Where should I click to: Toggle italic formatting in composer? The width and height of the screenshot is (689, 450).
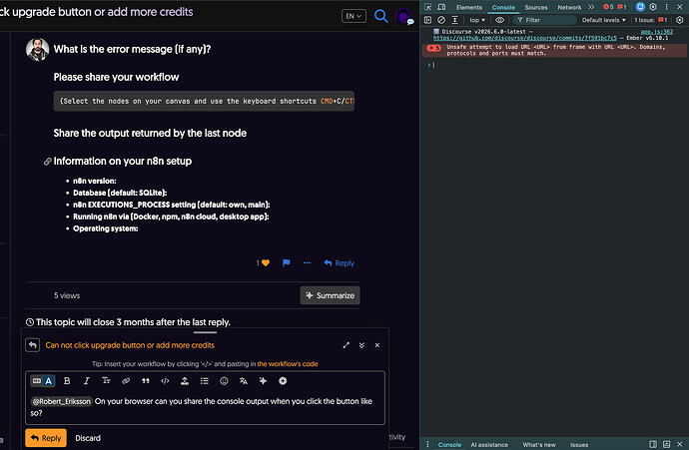(x=87, y=381)
